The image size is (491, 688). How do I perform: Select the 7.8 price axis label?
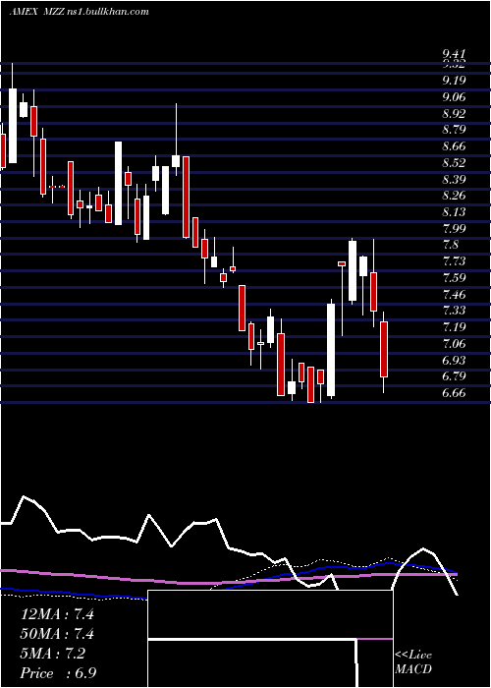pos(450,245)
